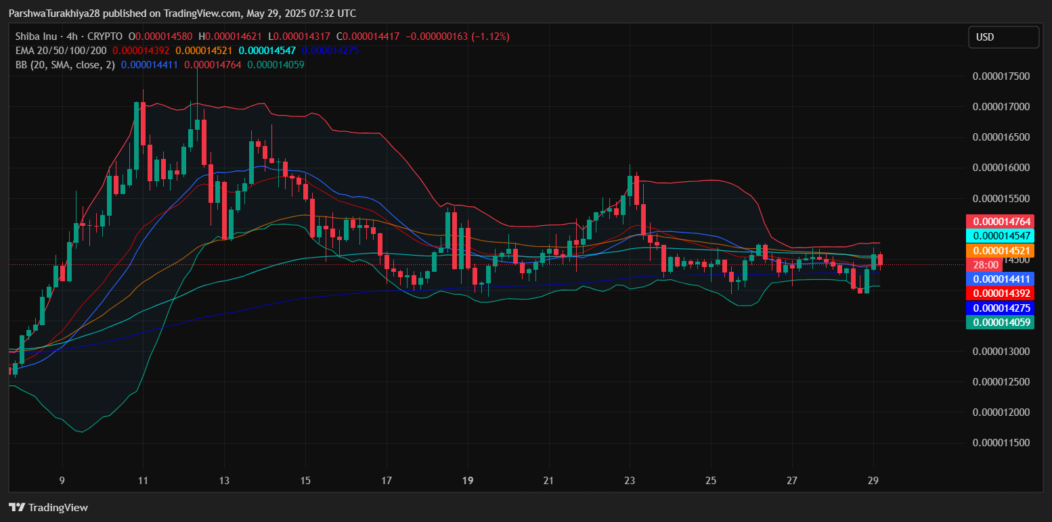1052x522 pixels.
Task: Click the TradingView logo icon at bottom left
Action: click(17, 507)
